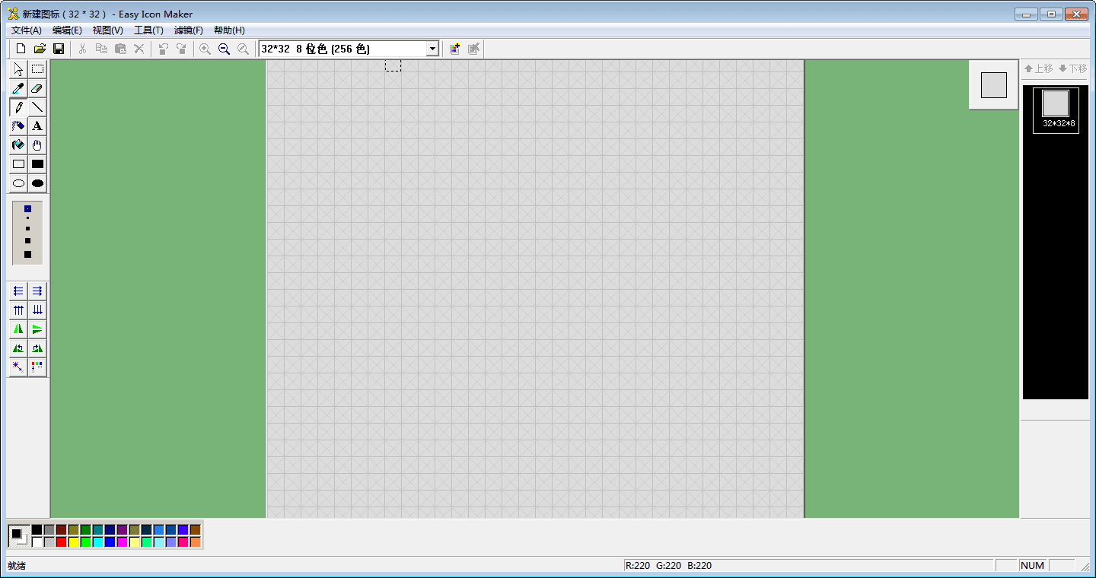Click the 上移 move up button
1096x578 pixels.
(x=1038, y=68)
